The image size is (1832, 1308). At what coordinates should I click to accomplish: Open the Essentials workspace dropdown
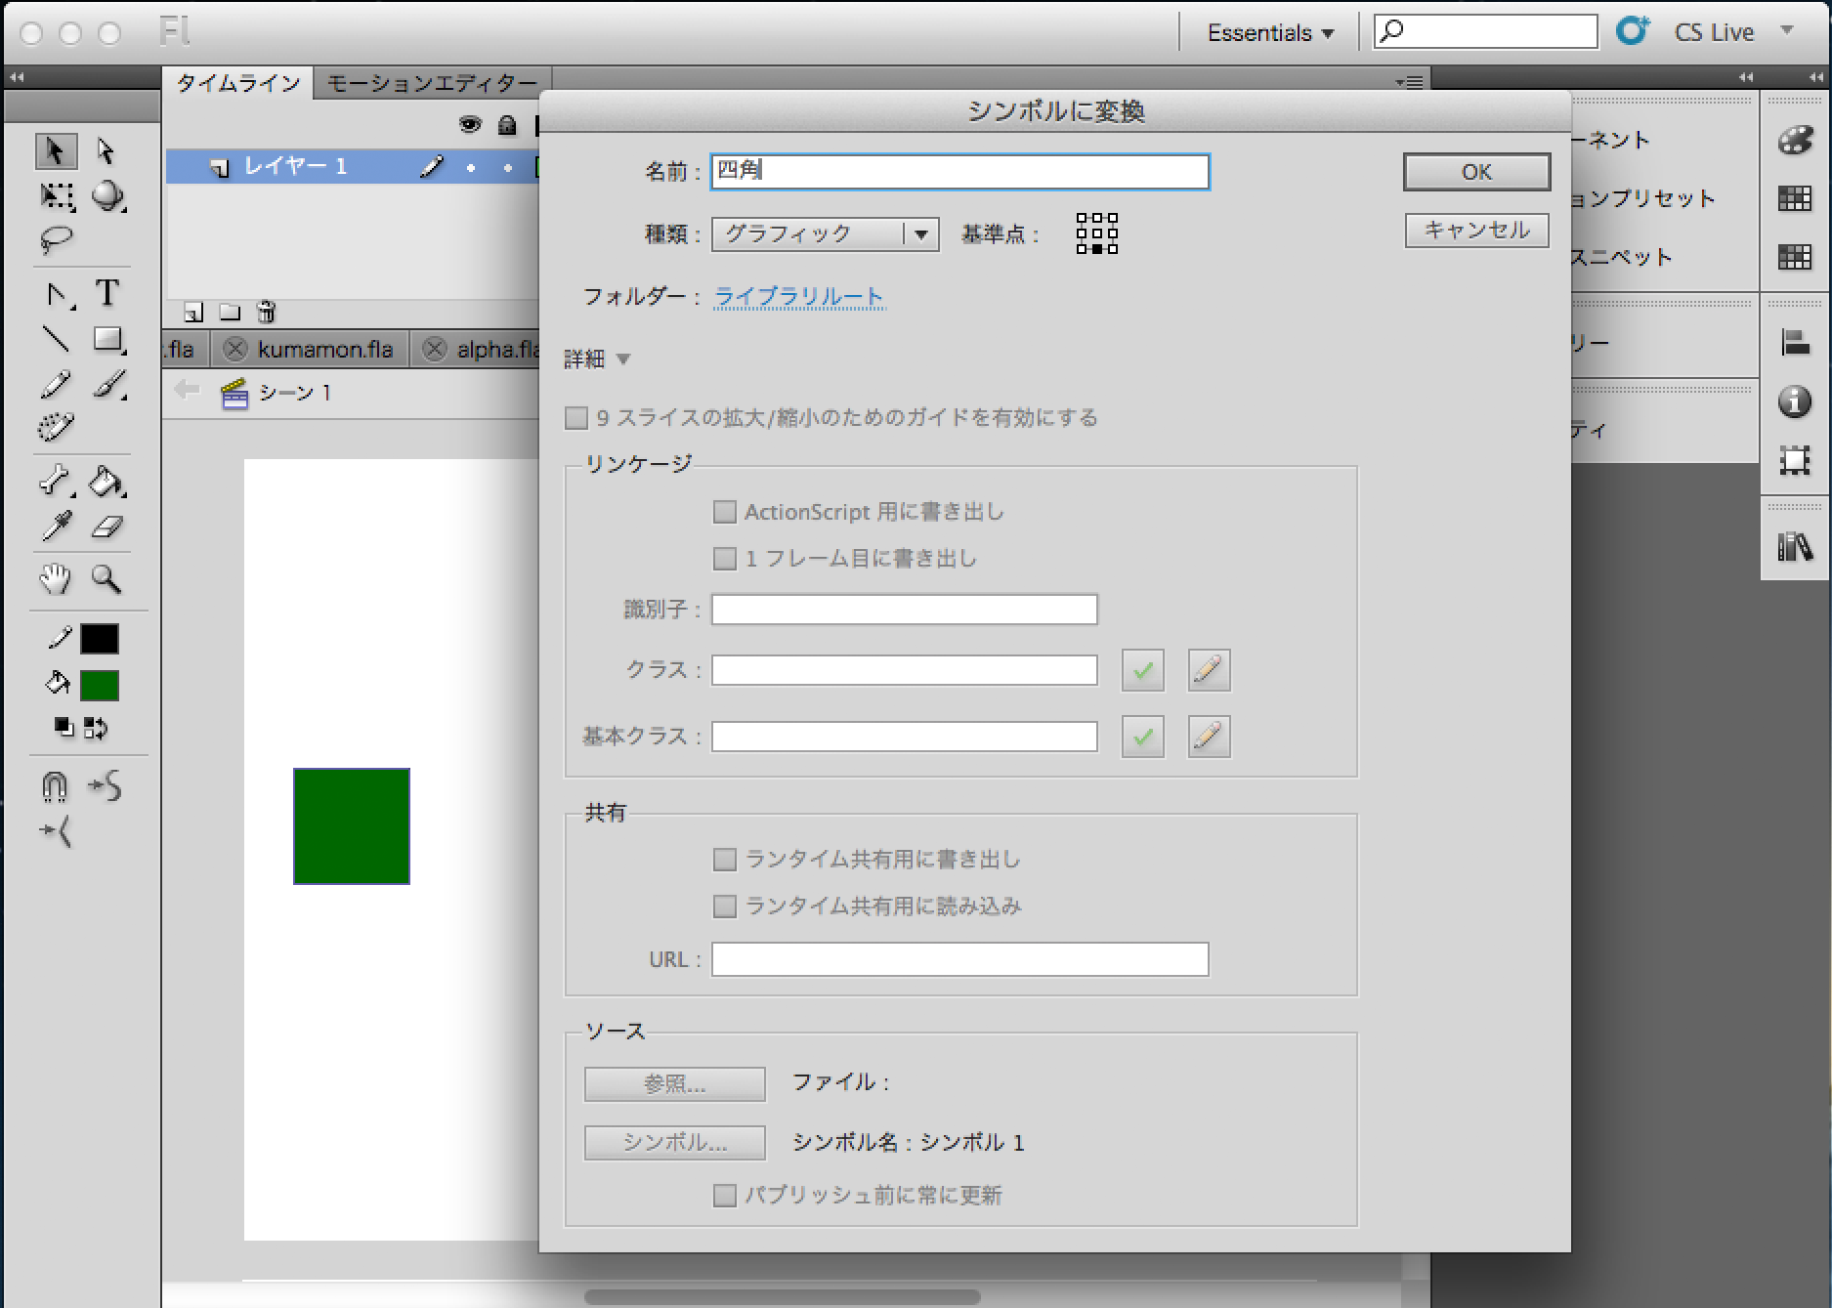(x=1270, y=33)
